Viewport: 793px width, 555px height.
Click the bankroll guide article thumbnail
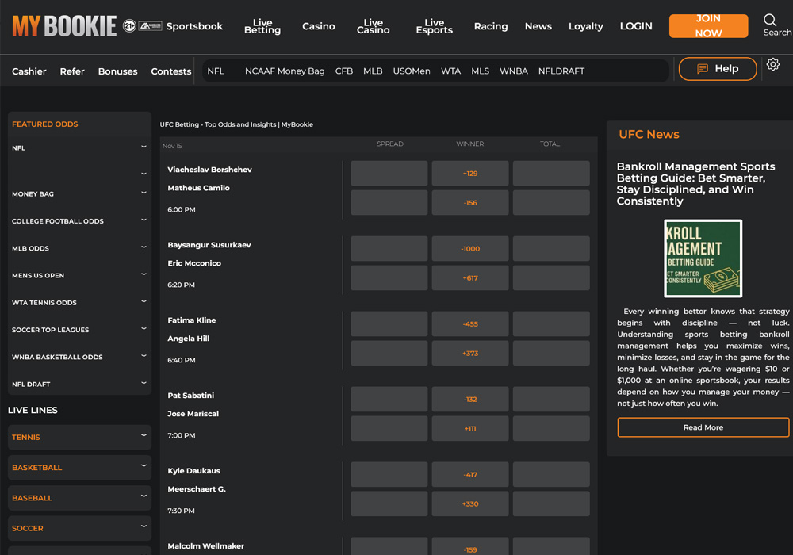click(x=703, y=258)
